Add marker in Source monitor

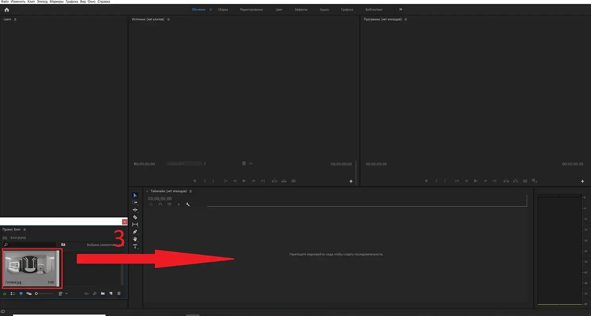pyautogui.click(x=195, y=181)
